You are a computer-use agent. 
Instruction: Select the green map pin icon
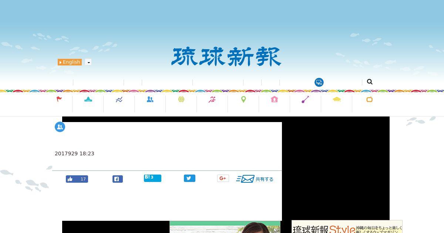[x=243, y=99]
